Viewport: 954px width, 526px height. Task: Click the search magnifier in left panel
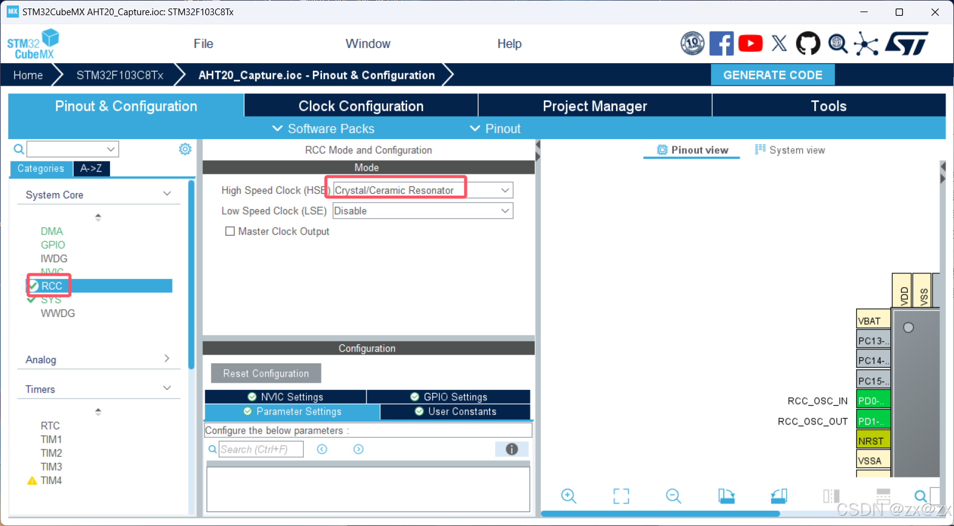coord(19,149)
